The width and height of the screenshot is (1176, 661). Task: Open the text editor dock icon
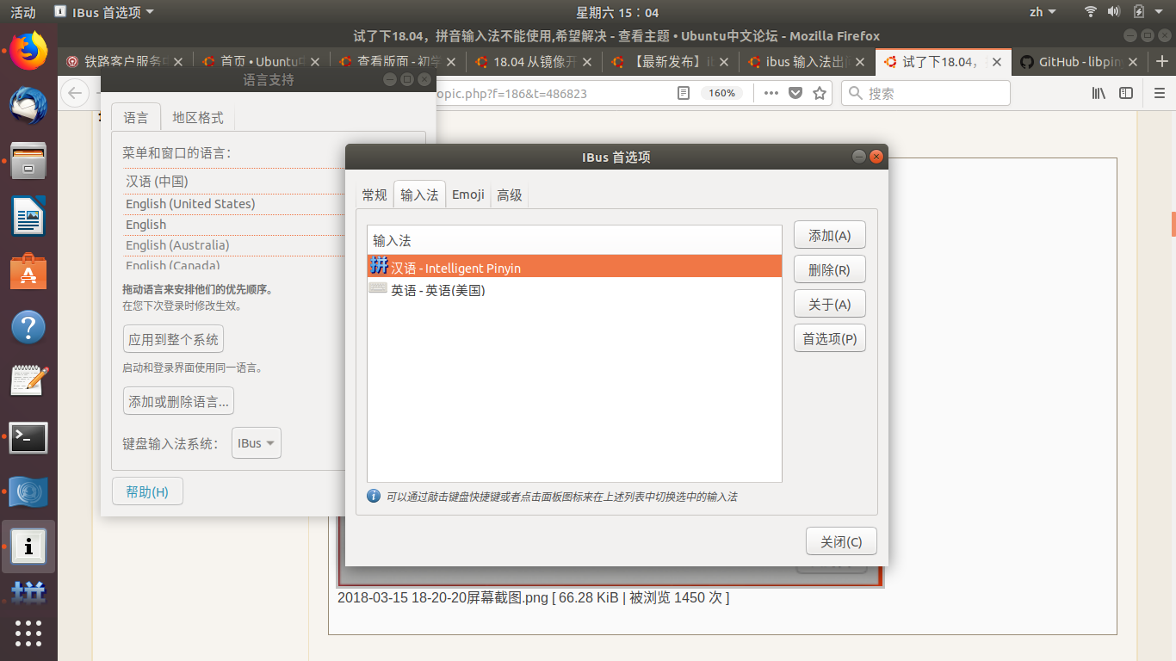point(28,381)
